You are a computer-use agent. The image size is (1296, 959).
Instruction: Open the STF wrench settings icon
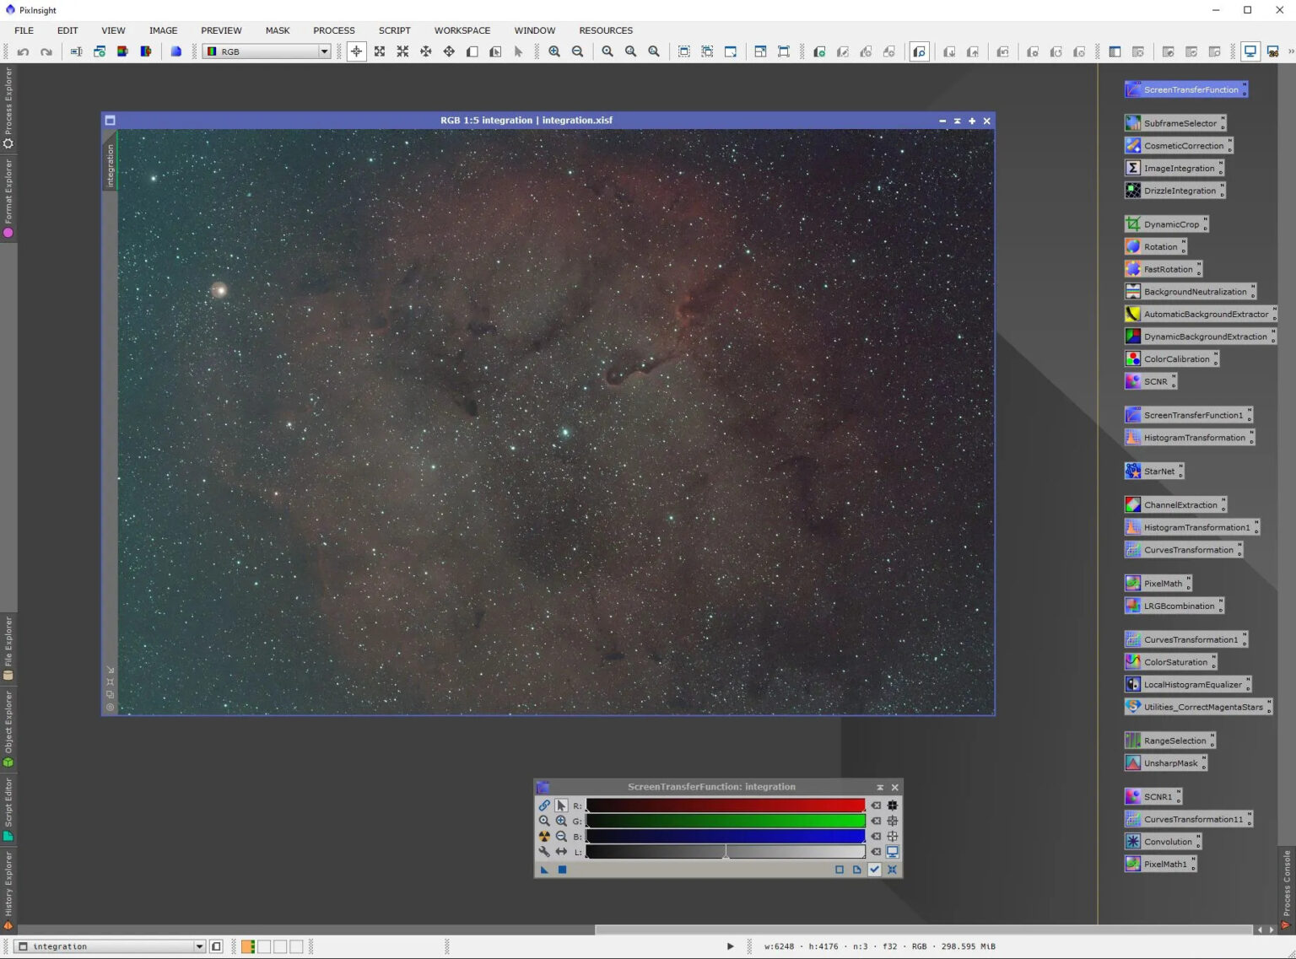(x=544, y=852)
